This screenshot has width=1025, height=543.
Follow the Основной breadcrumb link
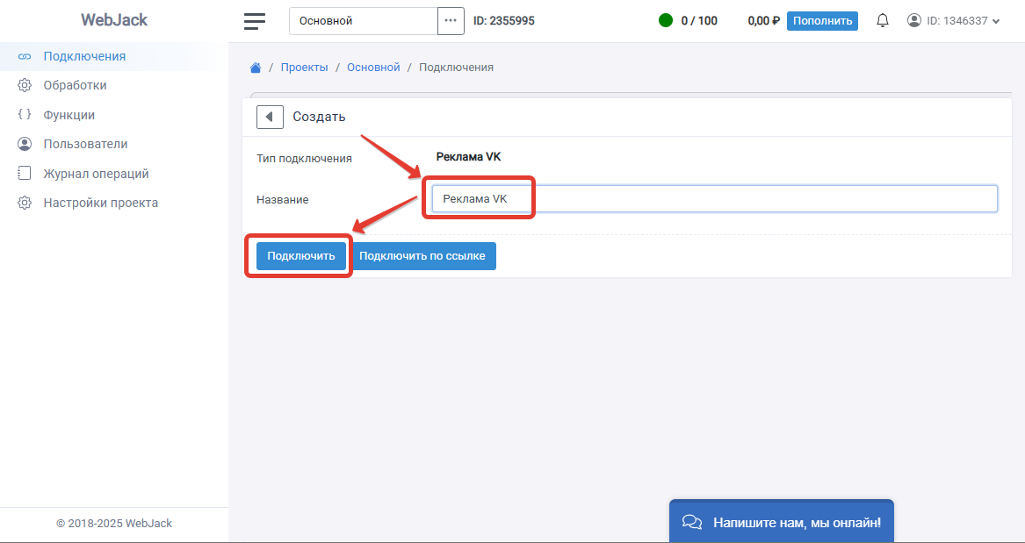pos(373,68)
